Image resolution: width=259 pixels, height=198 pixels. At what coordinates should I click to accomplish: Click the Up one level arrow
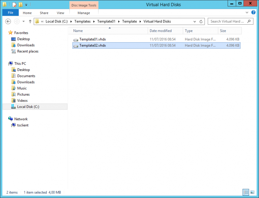point(30,22)
